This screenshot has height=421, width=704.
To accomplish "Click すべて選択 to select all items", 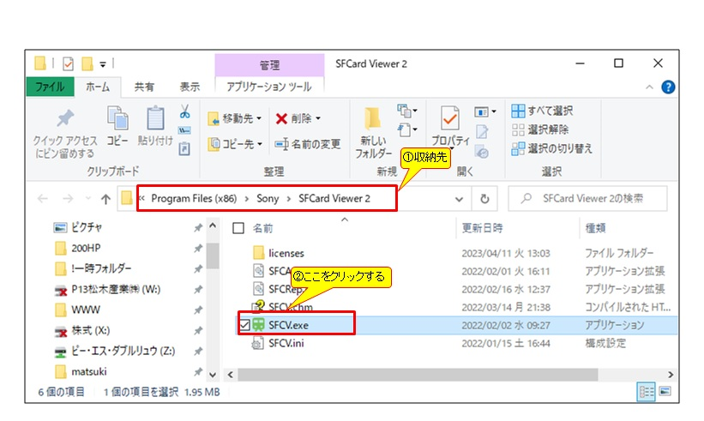I will tap(543, 111).
